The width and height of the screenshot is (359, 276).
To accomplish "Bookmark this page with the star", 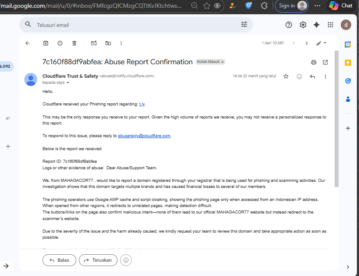I will point(206,6).
